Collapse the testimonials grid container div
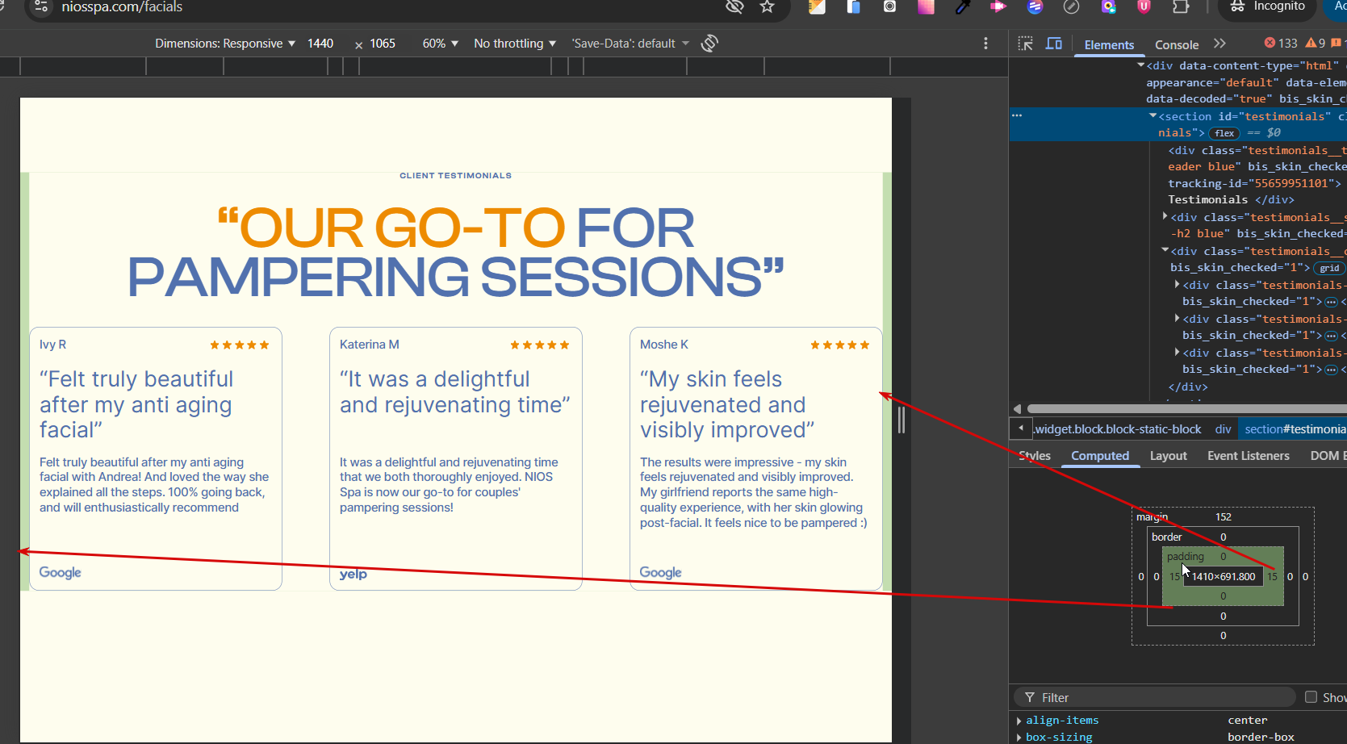Screen dimensions: 1347x744 pyautogui.click(x=1165, y=251)
